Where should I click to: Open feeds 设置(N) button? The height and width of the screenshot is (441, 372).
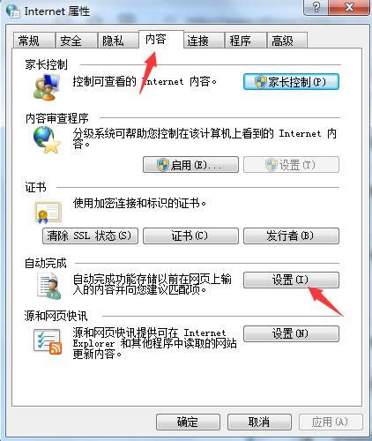click(291, 333)
